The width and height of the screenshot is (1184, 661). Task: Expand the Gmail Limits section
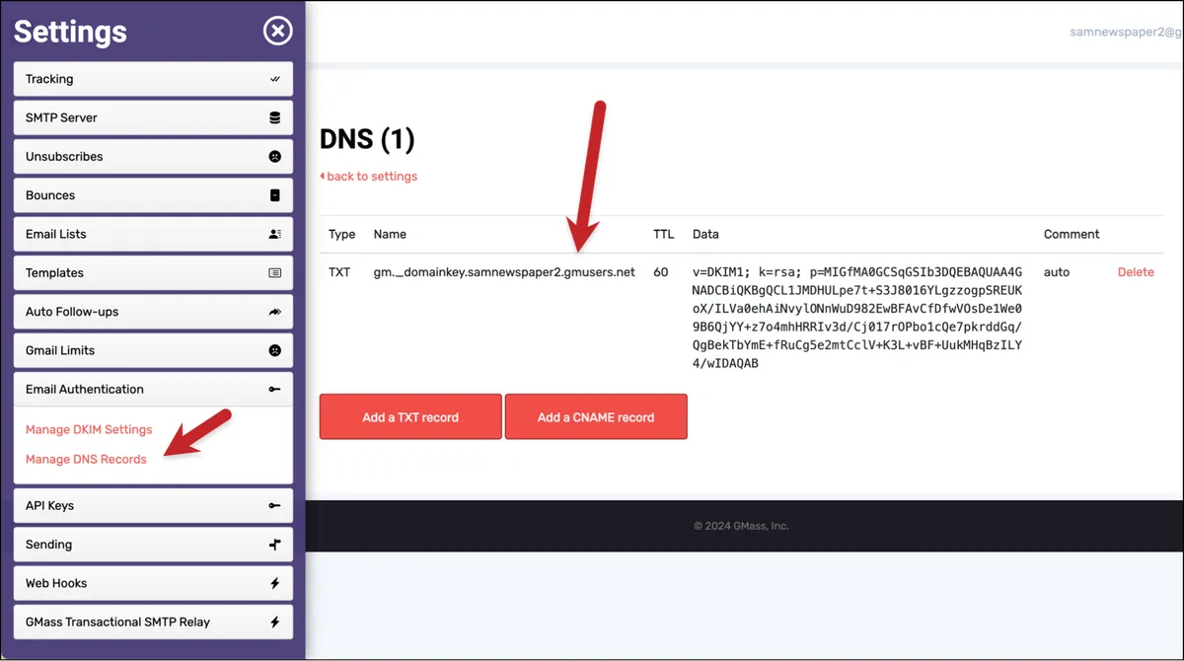coord(153,350)
